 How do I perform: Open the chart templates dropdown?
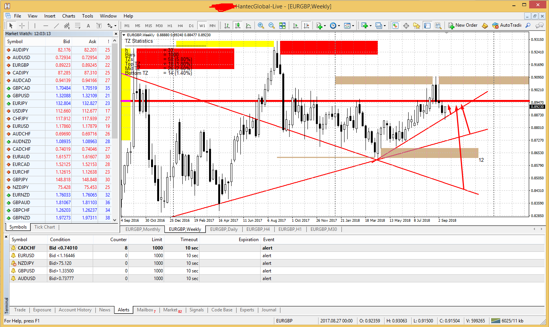tap(353, 26)
